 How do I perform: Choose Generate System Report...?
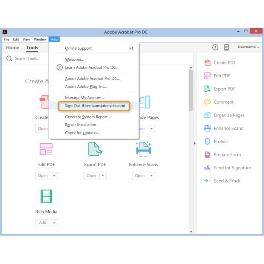(94, 117)
